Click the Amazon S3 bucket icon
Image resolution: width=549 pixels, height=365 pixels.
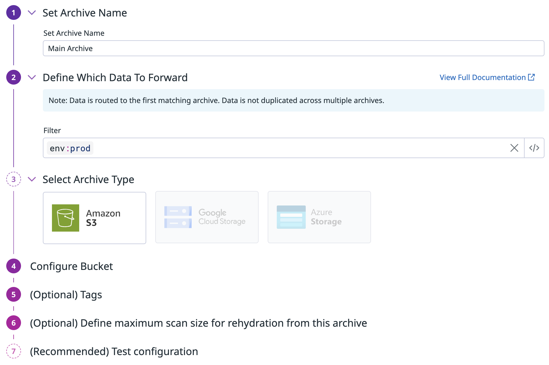[x=65, y=218]
